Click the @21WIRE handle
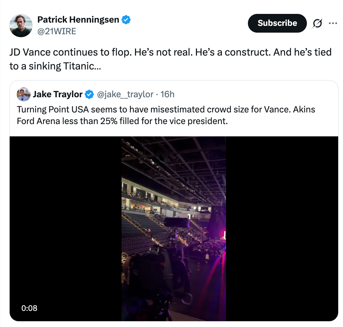 coord(57,31)
